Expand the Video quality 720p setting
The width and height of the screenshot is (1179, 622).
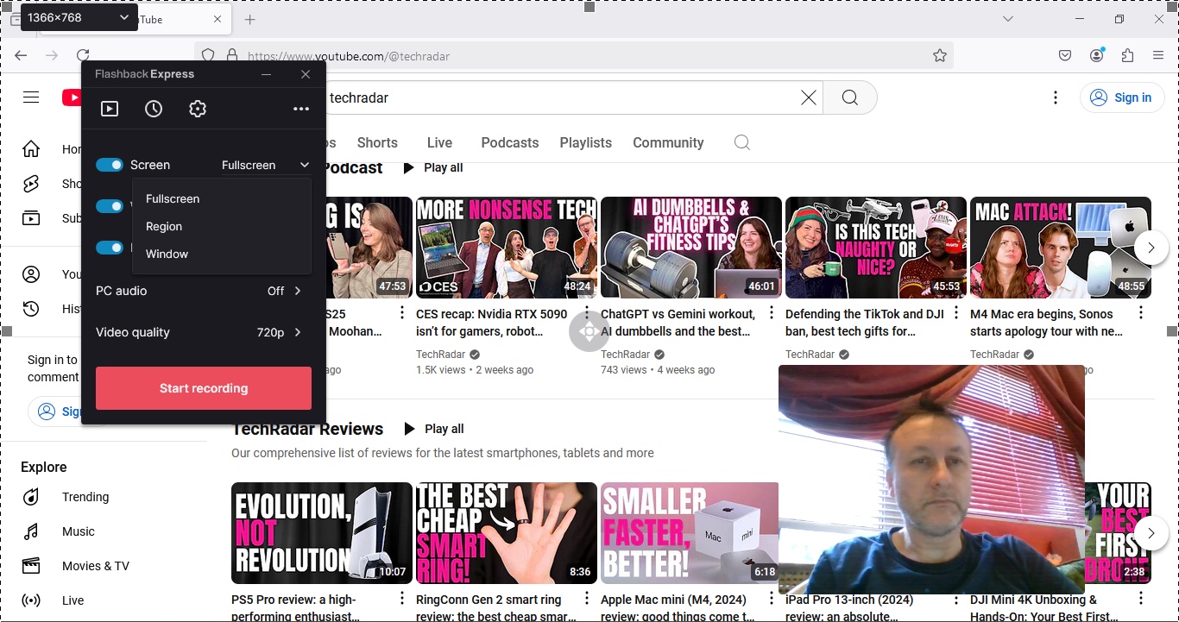[x=280, y=332]
